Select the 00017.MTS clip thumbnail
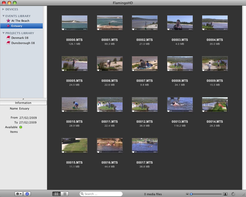The width and height of the screenshot is (246, 197). (144, 145)
